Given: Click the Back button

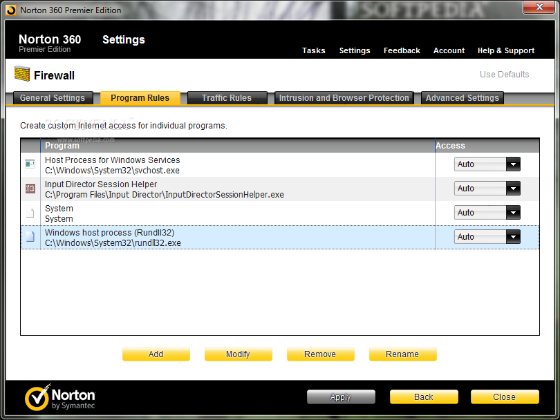Looking at the screenshot, I should coord(424,397).
